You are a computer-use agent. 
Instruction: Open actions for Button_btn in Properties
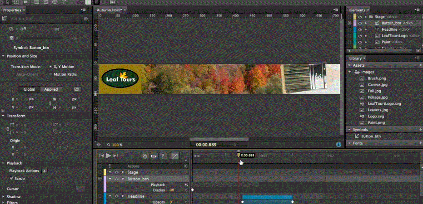tap(86, 19)
